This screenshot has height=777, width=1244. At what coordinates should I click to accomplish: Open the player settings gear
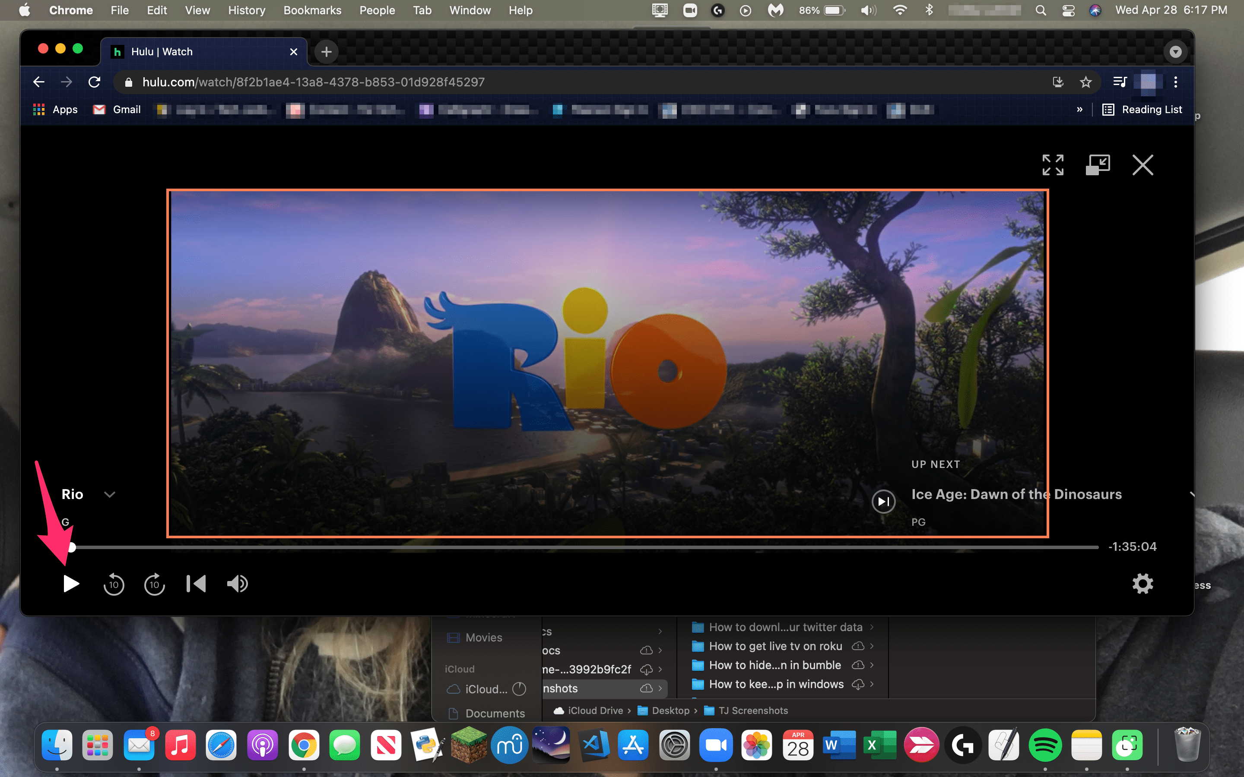tap(1142, 584)
